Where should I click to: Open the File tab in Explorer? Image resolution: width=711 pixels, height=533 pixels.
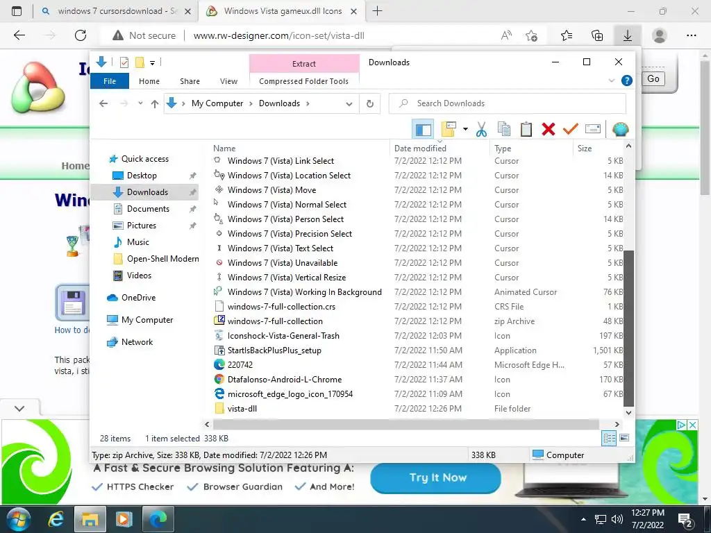(110, 81)
